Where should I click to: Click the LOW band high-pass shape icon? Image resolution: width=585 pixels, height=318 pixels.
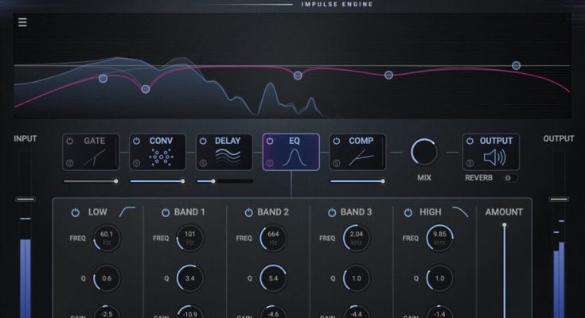point(127,212)
